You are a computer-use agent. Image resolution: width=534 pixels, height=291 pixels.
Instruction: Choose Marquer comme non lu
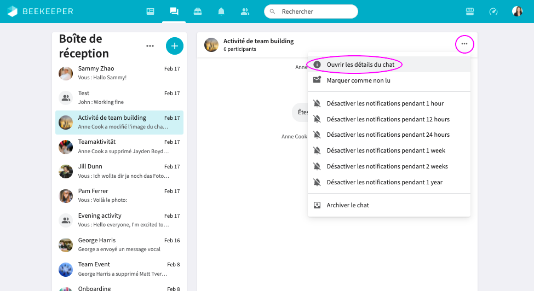click(358, 80)
